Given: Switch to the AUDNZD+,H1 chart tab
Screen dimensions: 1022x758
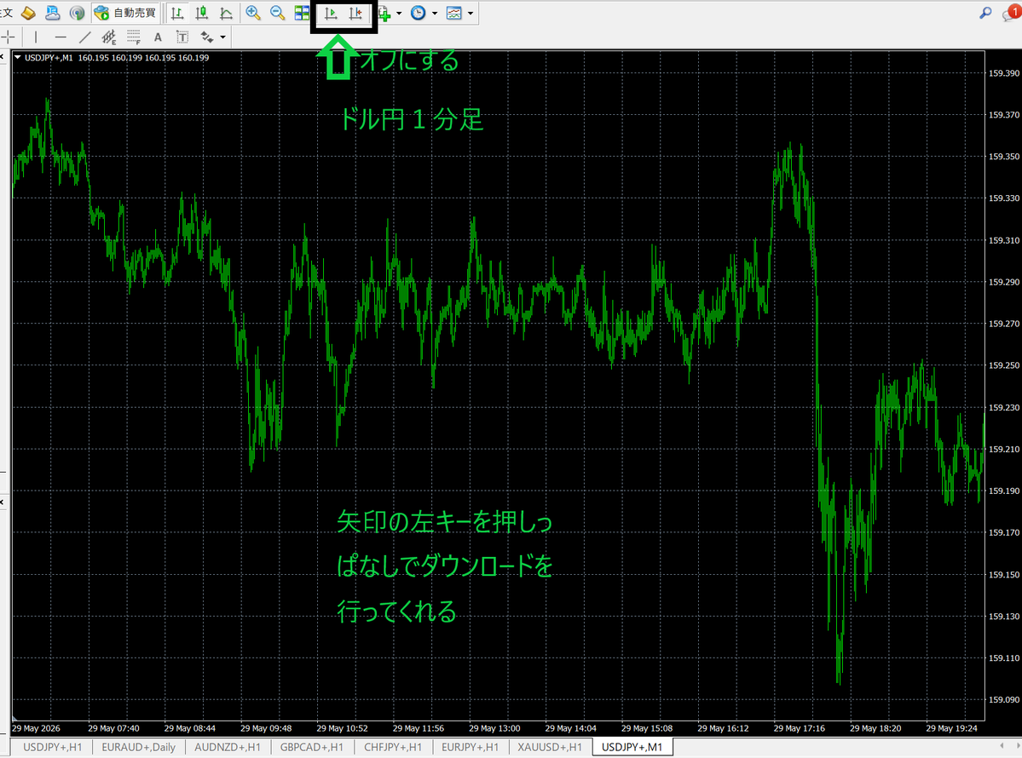Looking at the screenshot, I should (228, 747).
